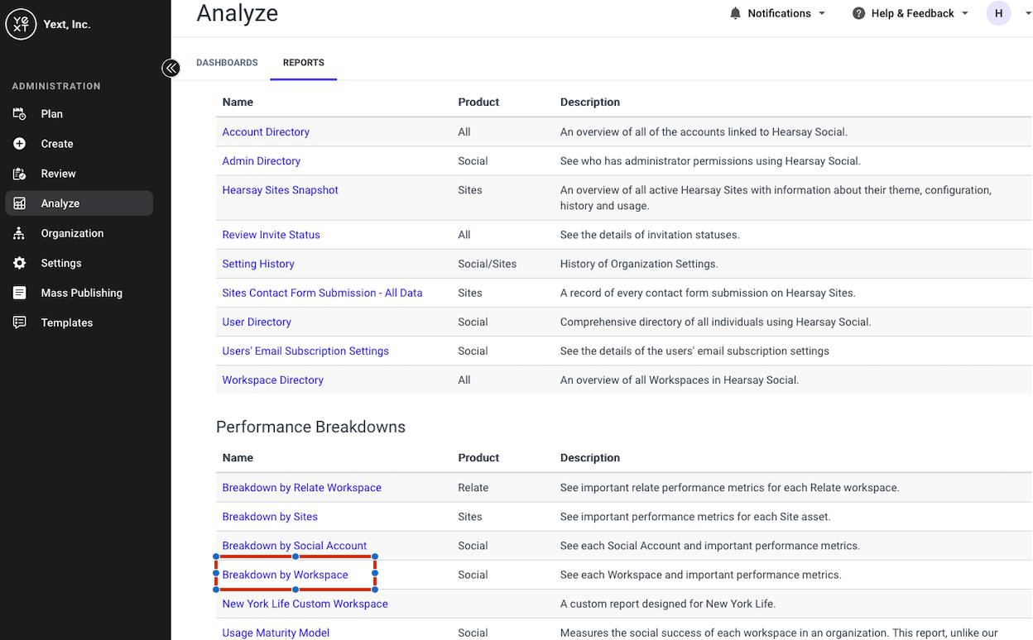Open the Settings gear icon
1033x640 pixels.
click(x=20, y=263)
